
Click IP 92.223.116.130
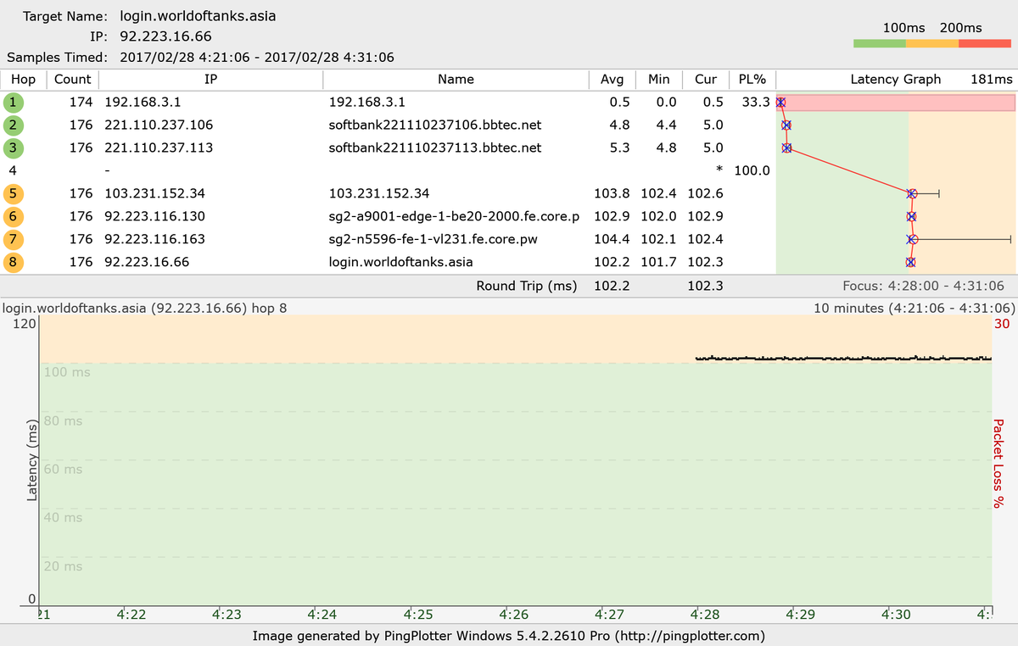click(x=154, y=217)
